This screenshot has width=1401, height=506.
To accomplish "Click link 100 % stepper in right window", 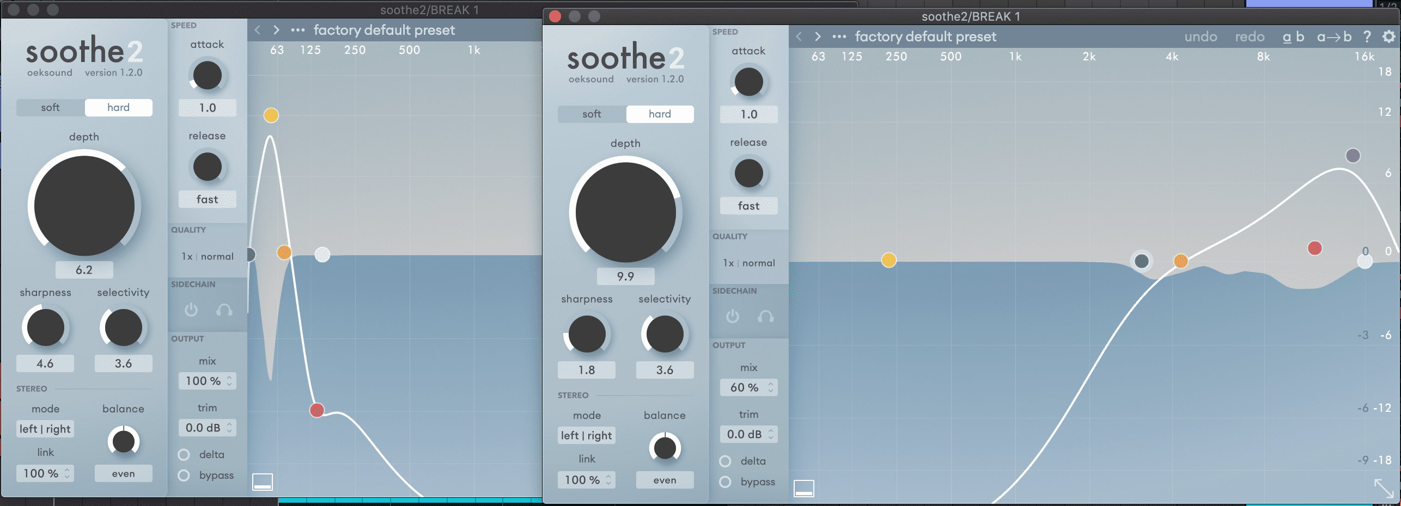I will click(608, 480).
